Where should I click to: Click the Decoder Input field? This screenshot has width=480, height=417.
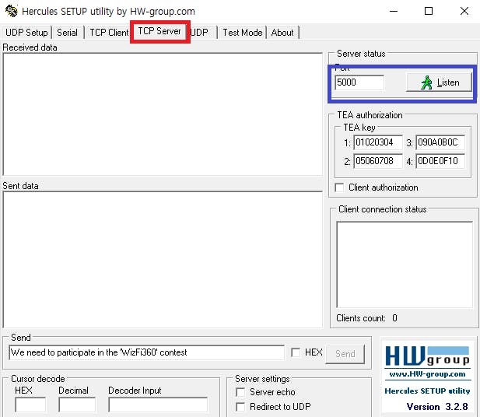pos(158,405)
